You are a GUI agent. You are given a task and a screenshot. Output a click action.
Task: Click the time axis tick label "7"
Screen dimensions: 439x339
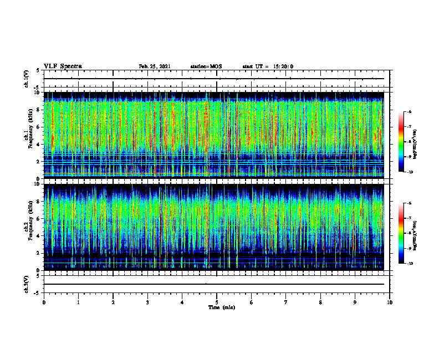[286, 302]
